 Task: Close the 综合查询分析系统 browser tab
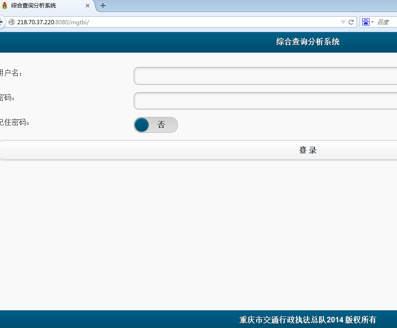(88, 6)
